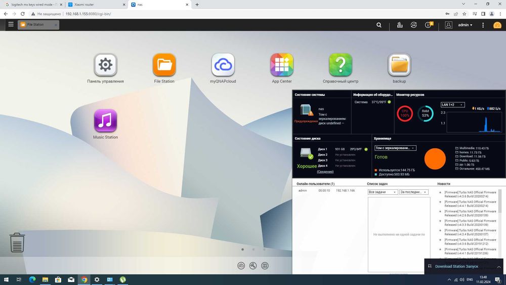Switch to the File Station task tab

(38, 24)
